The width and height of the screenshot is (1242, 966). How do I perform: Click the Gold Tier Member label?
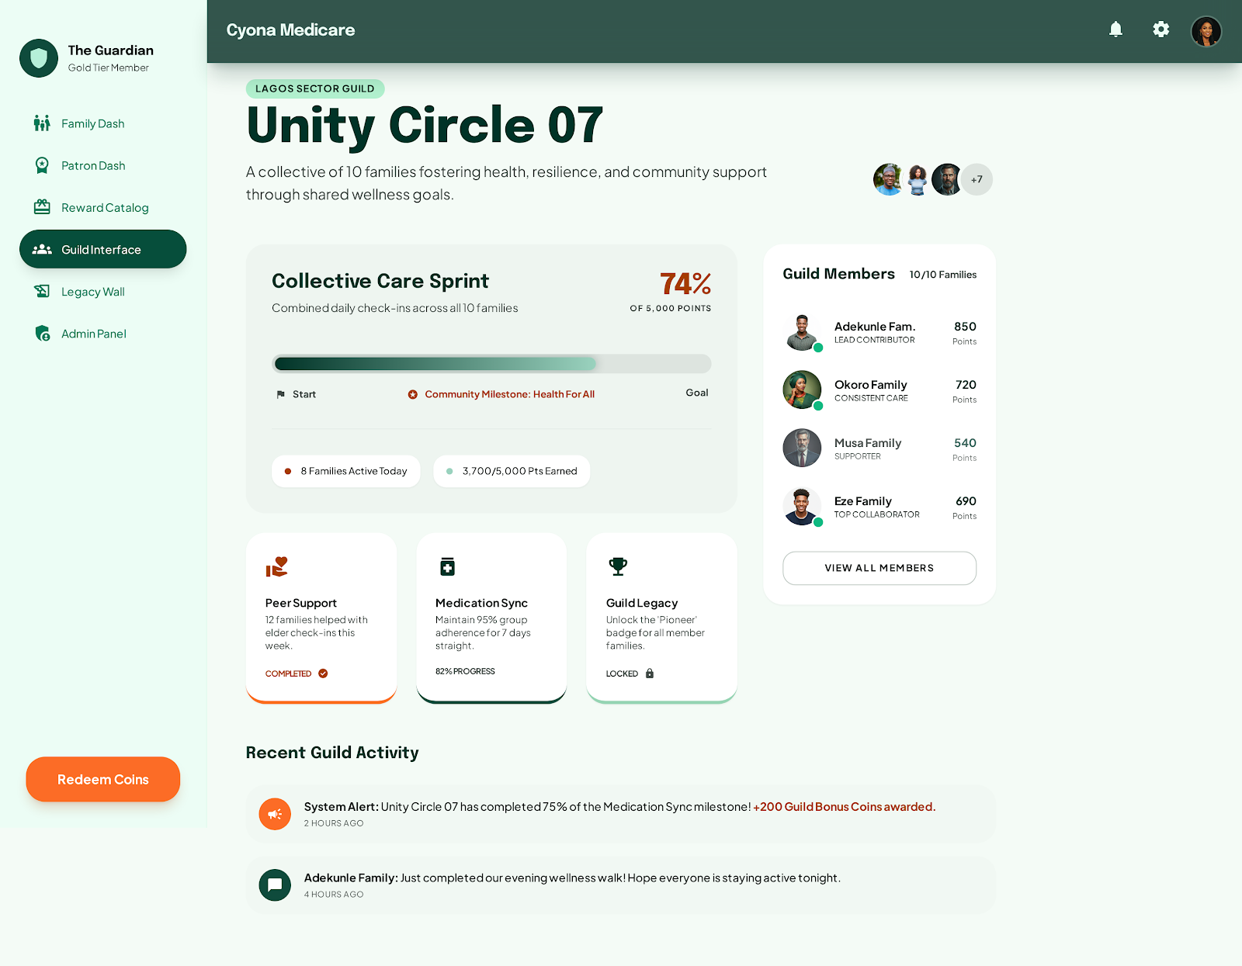(x=109, y=68)
